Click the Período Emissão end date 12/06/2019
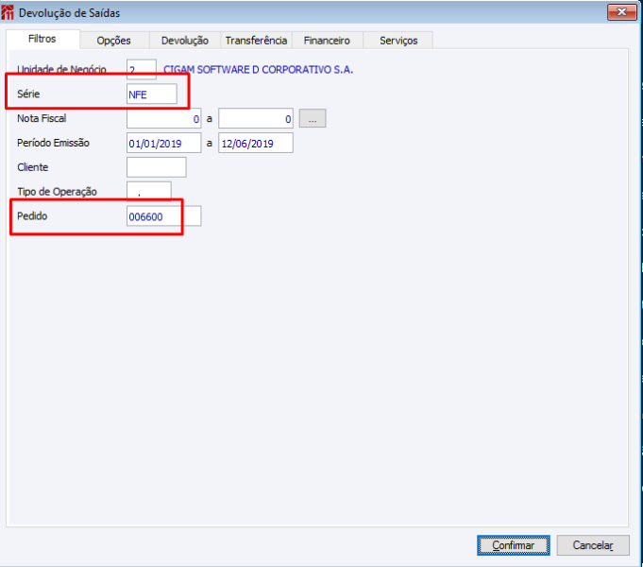The image size is (643, 567). coord(256,143)
